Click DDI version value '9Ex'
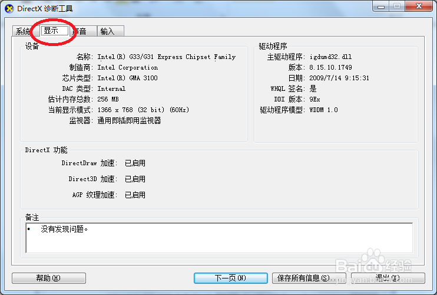 (314, 99)
